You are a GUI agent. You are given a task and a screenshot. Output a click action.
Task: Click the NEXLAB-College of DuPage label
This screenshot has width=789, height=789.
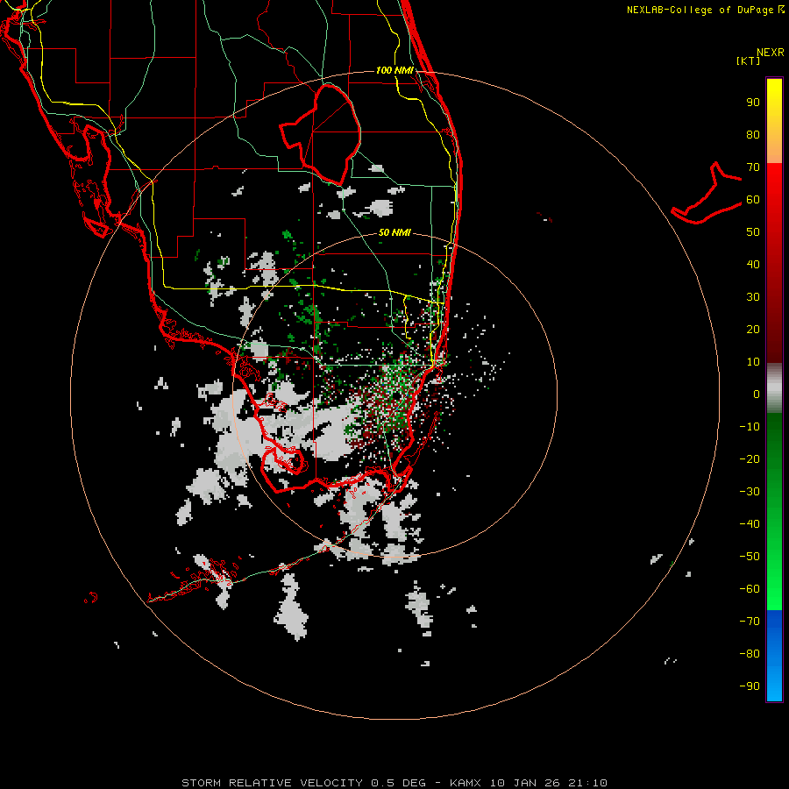coord(706,10)
